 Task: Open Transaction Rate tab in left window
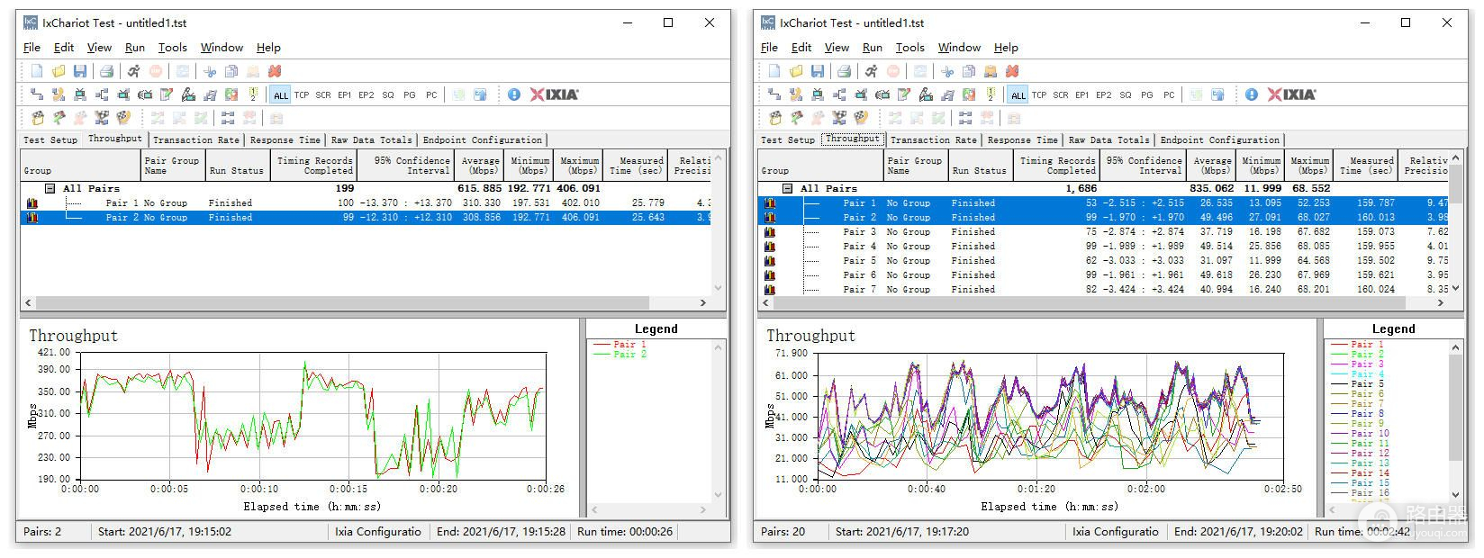195,140
